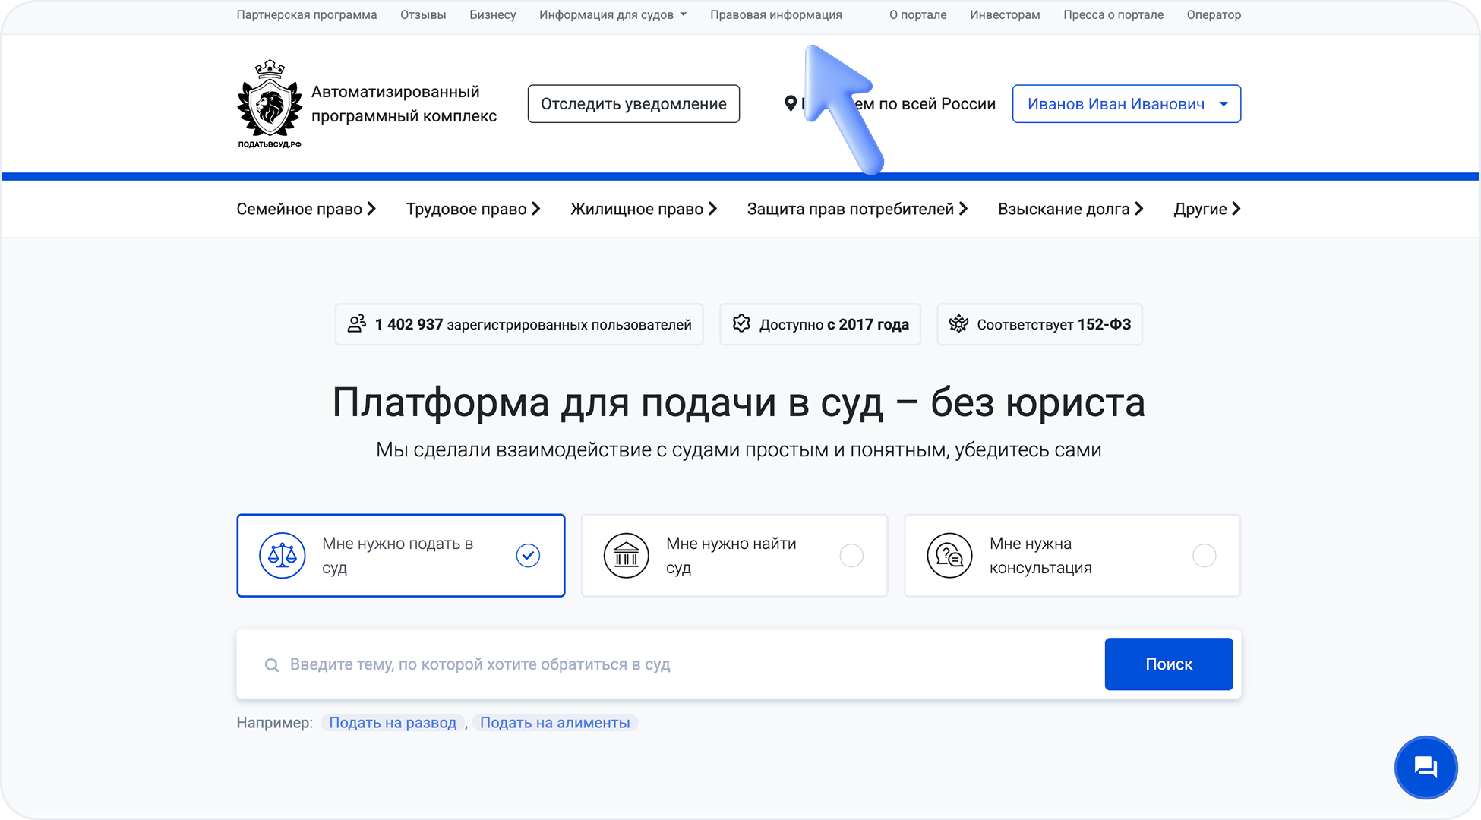Image resolution: width=1481 pixels, height=820 pixels.
Task: Expand the 'Семейное право' category
Action: [x=306, y=209]
